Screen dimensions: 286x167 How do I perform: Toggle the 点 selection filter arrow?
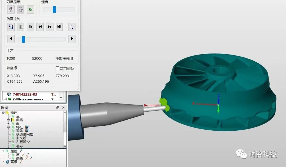pos(13,116)
